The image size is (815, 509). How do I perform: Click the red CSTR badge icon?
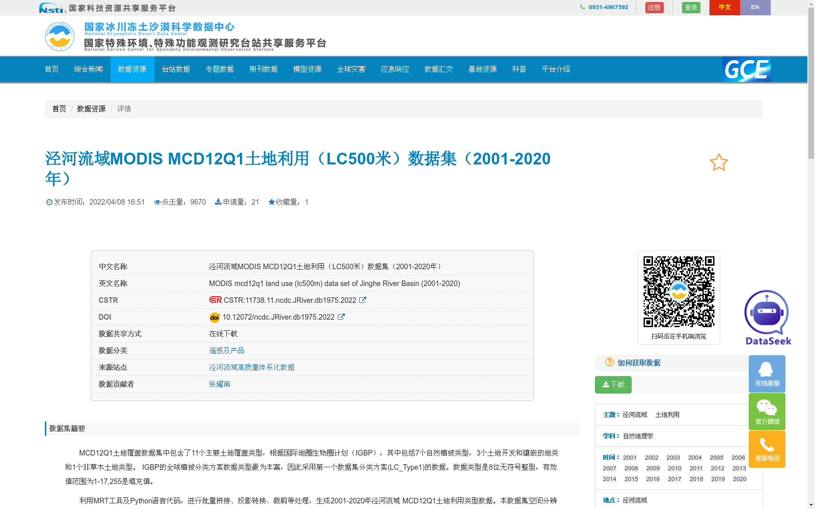tap(215, 300)
